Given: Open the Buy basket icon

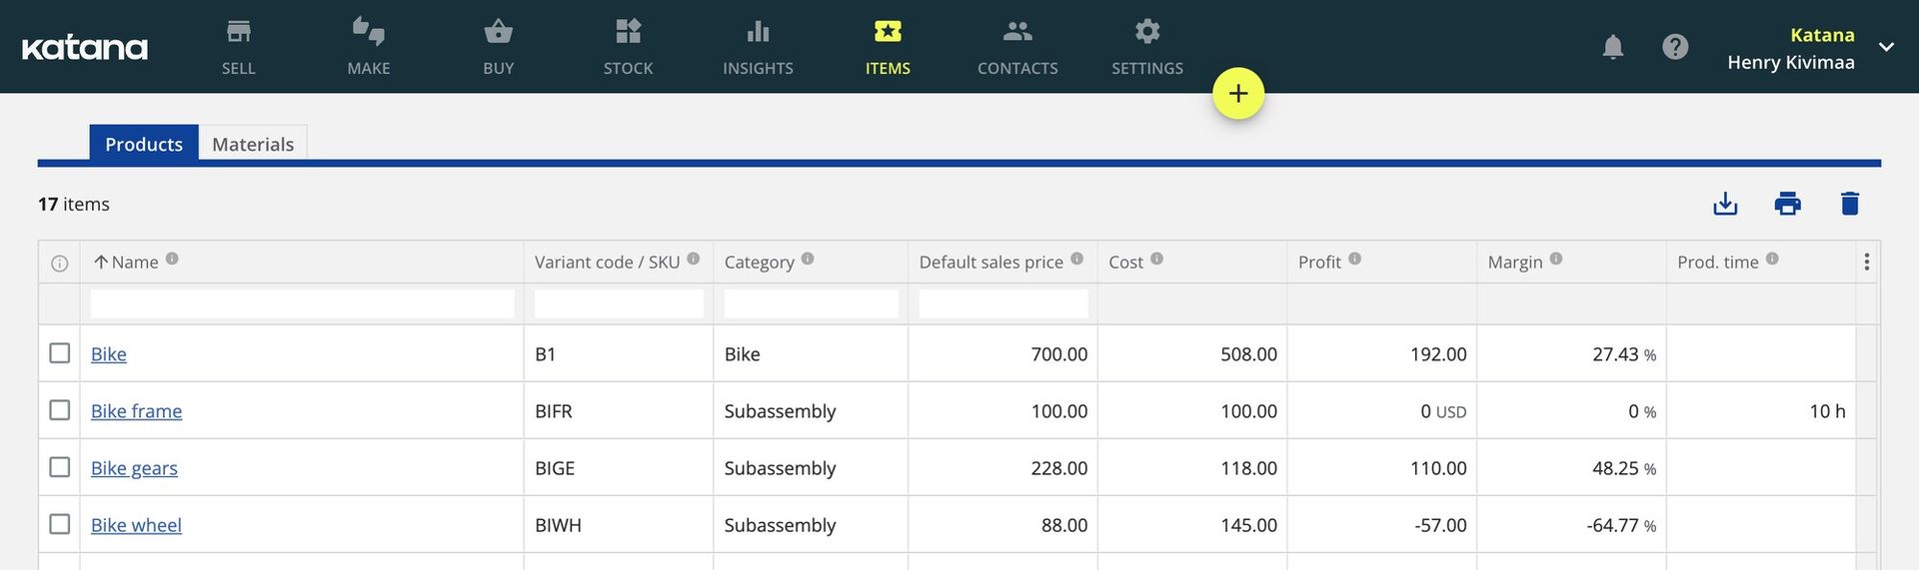Looking at the screenshot, I should [x=498, y=32].
